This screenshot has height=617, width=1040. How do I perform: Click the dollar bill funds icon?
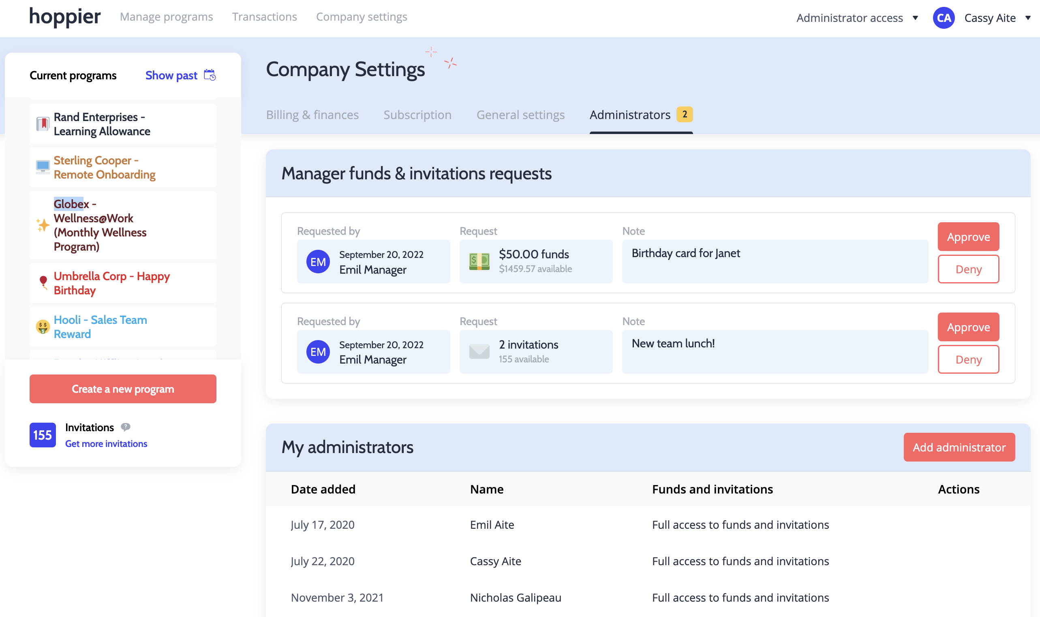[x=479, y=262]
